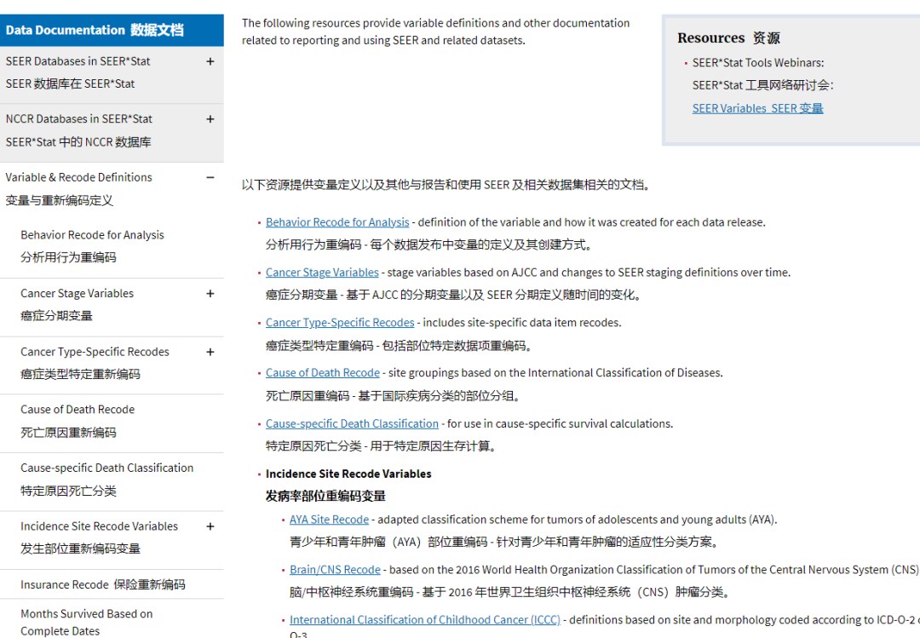The width and height of the screenshot is (920, 638).
Task: Open NCCR Databases in SEER*Stat sidebar link
Action: tap(78, 130)
